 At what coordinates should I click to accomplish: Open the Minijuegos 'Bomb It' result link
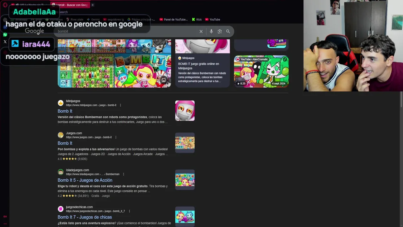pyautogui.click(x=65, y=111)
